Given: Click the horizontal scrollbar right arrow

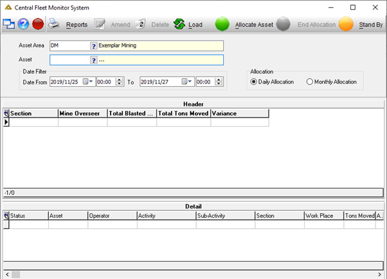Looking at the screenshot, I should (379, 274).
